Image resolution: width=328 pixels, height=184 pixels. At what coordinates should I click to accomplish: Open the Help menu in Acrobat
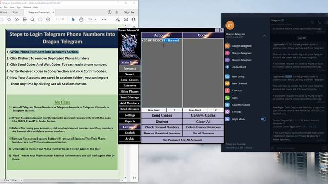[x=35, y=7]
